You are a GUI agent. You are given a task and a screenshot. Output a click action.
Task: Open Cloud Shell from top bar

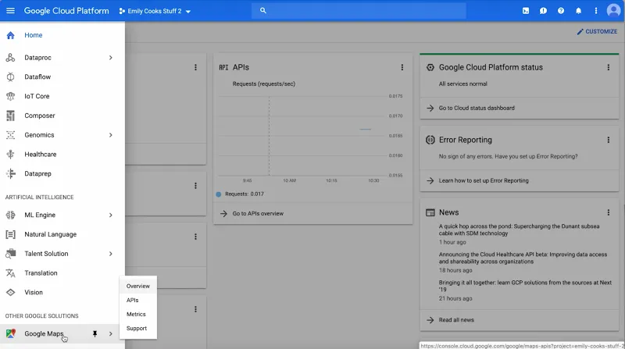(526, 11)
